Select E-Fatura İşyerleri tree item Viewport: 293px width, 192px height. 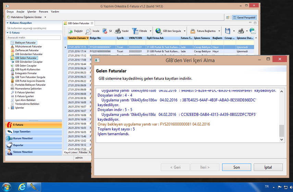coord(24,96)
